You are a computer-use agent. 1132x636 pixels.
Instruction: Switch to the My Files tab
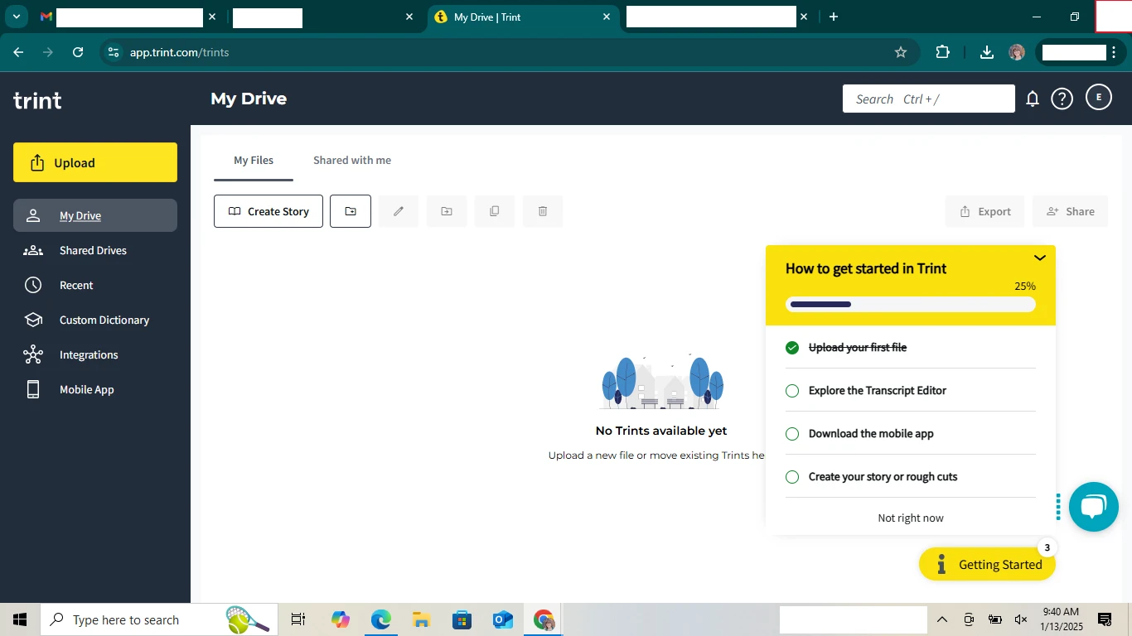point(254,160)
